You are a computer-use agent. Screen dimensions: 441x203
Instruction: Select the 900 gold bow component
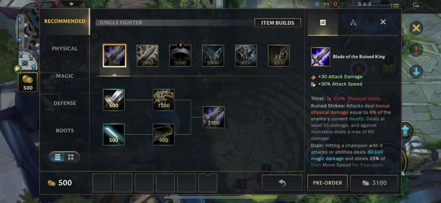tap(164, 134)
